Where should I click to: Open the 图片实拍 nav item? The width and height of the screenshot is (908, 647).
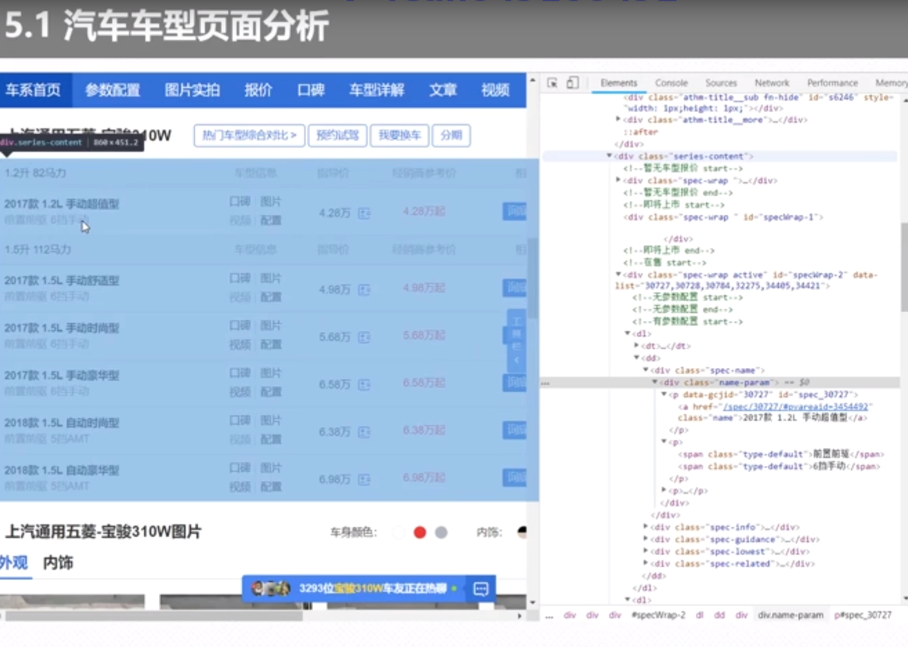tap(192, 90)
